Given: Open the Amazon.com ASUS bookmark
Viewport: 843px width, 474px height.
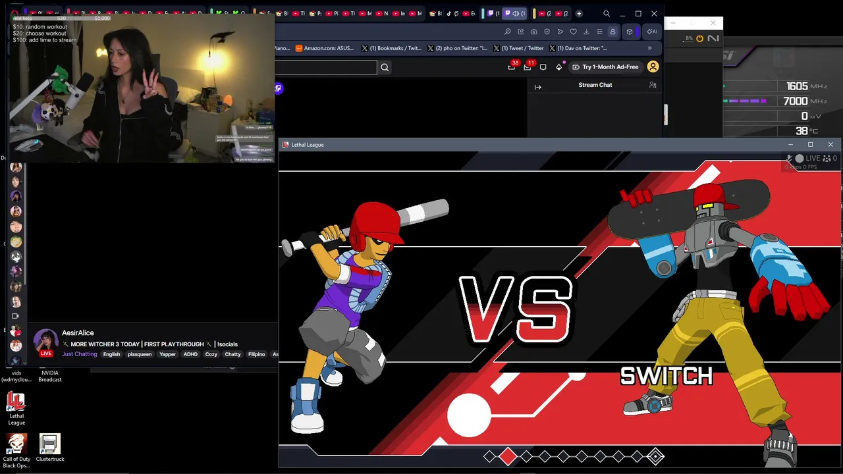Looking at the screenshot, I should (325, 48).
